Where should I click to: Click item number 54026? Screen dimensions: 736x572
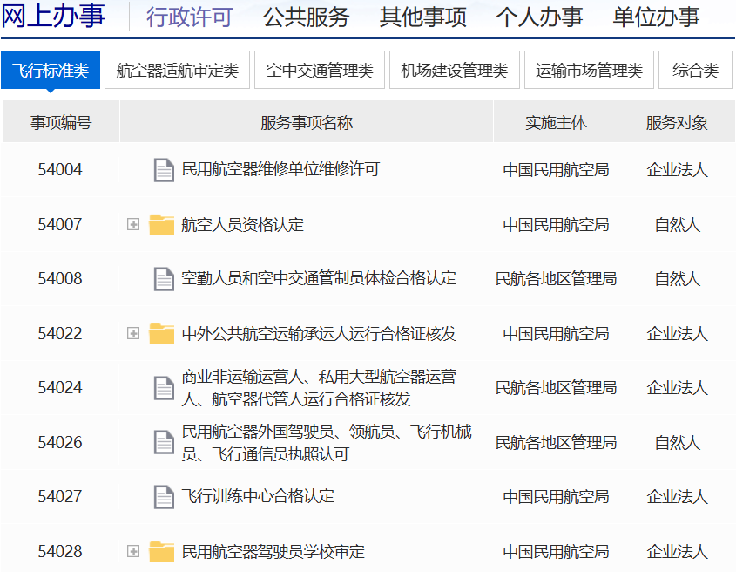click(x=60, y=442)
